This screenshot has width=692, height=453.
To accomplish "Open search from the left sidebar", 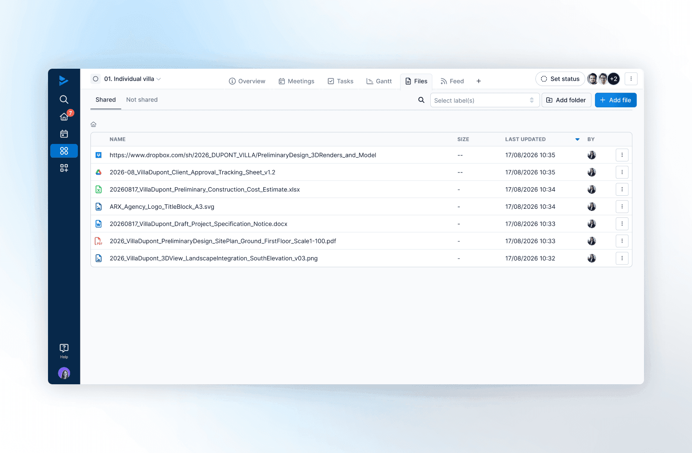I will pos(64,99).
